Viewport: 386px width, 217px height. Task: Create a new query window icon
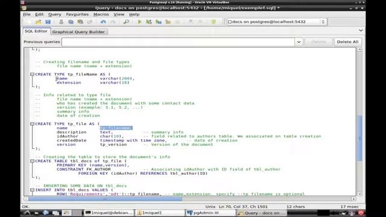29,22
